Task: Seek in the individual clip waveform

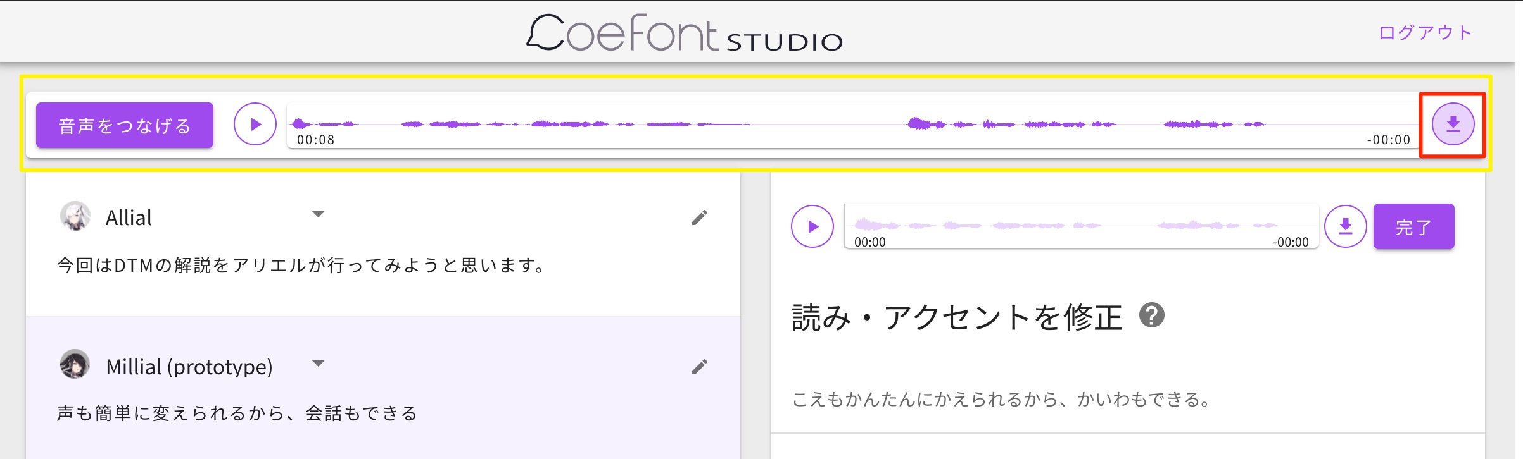Action: coord(1082,226)
